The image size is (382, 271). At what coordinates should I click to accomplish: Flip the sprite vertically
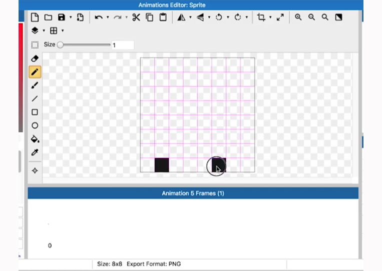pyautogui.click(x=200, y=18)
